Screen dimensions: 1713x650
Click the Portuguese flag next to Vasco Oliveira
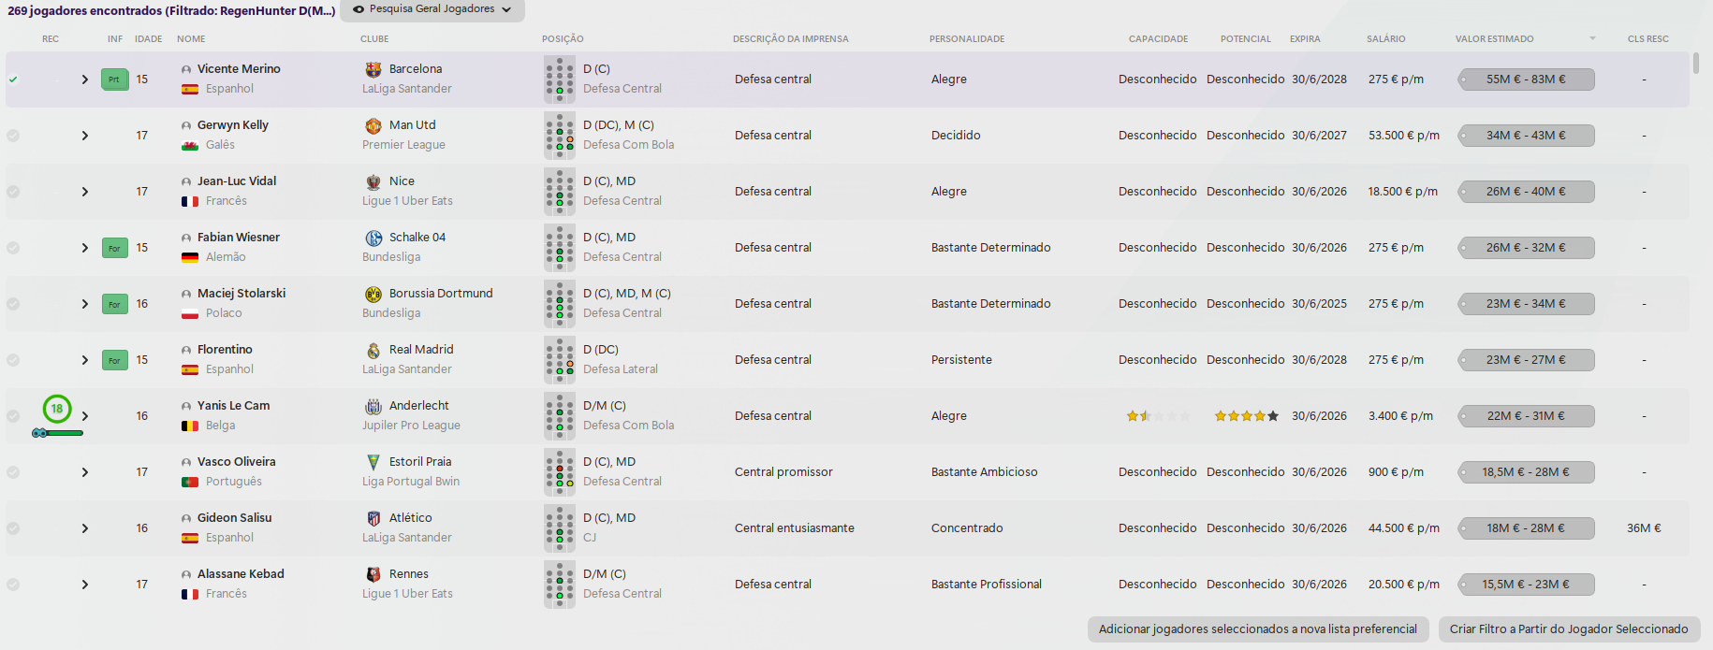pyautogui.click(x=190, y=482)
